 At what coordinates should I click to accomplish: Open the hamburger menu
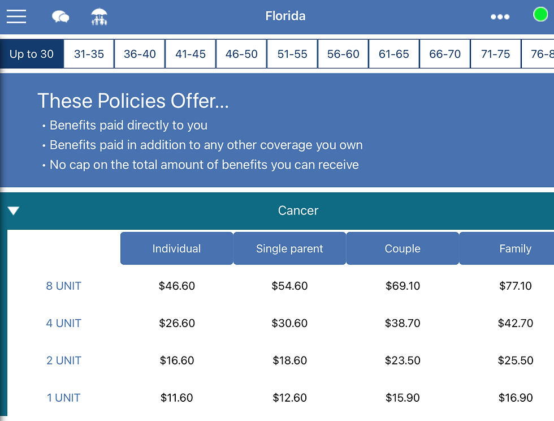pyautogui.click(x=16, y=16)
